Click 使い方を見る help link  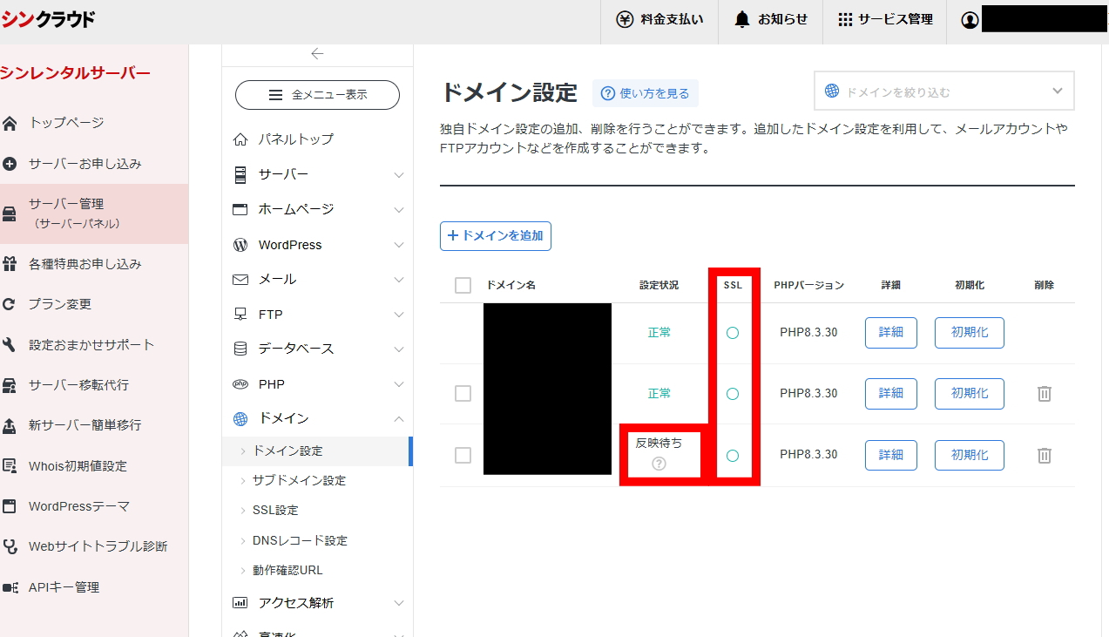[x=646, y=93]
